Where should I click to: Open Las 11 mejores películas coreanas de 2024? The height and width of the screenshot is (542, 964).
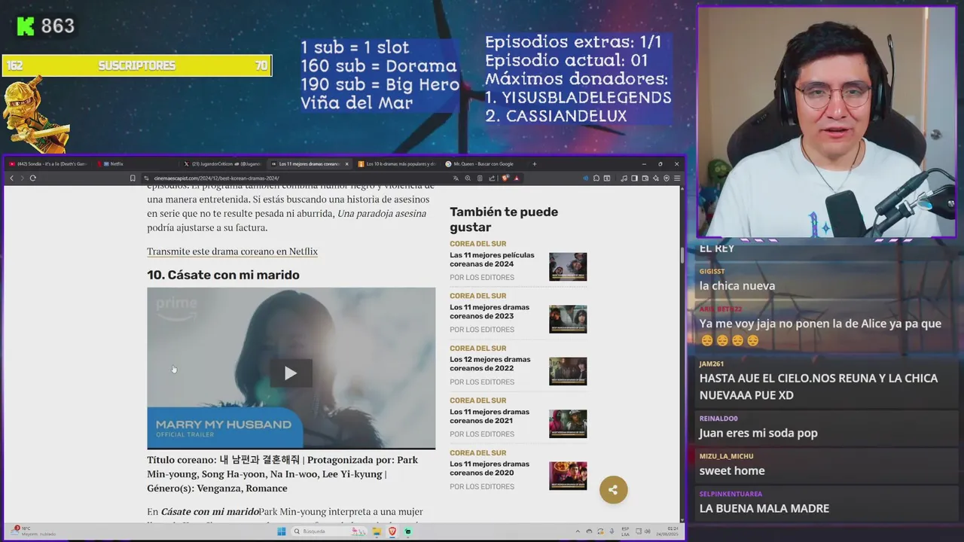click(x=492, y=260)
